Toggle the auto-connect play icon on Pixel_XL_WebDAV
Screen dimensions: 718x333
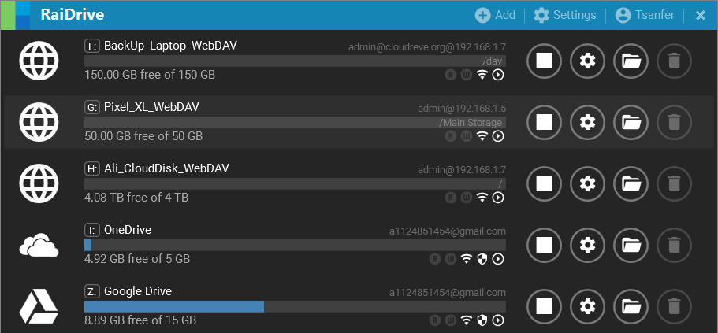coord(498,136)
